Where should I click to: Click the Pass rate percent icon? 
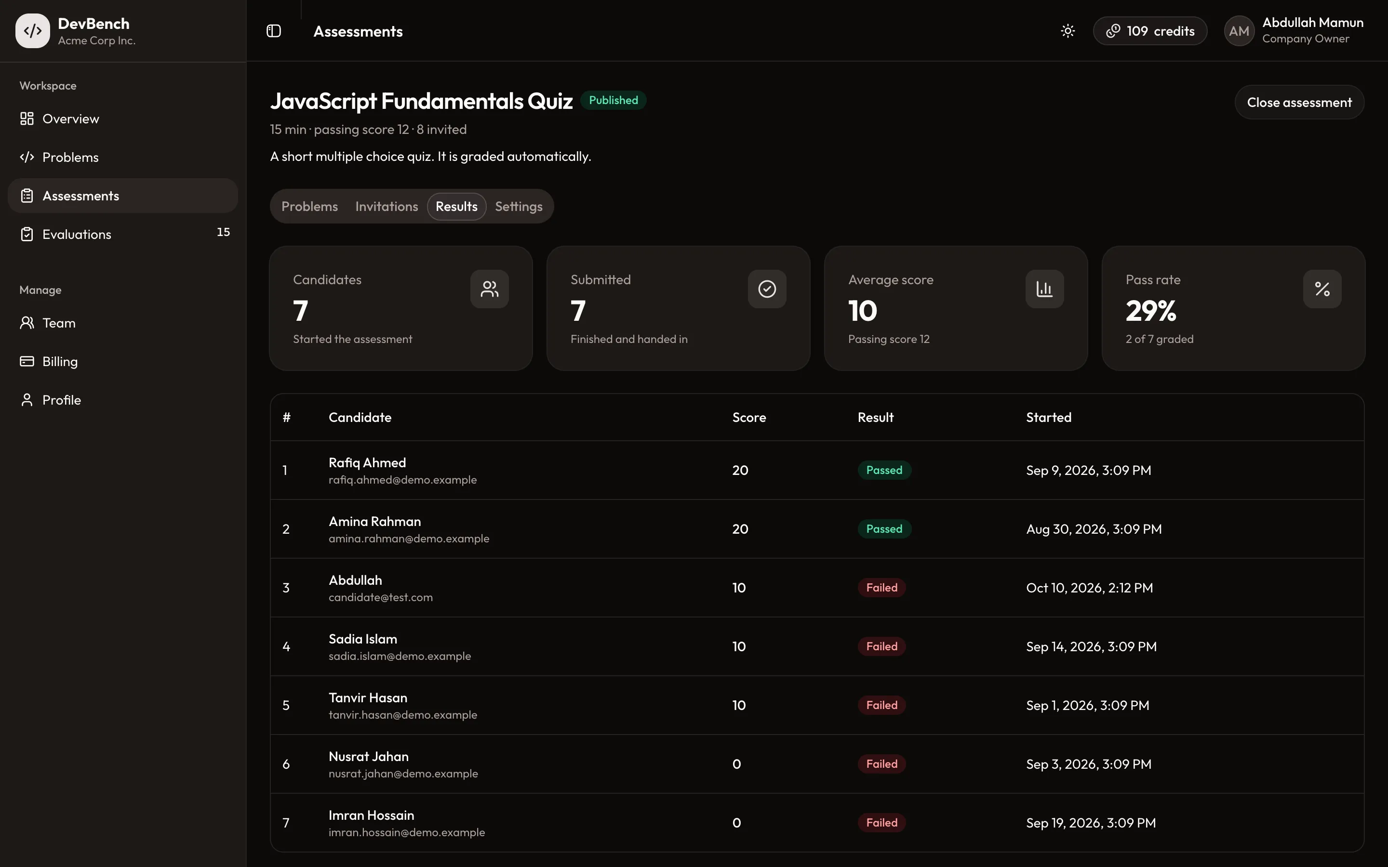(x=1322, y=289)
